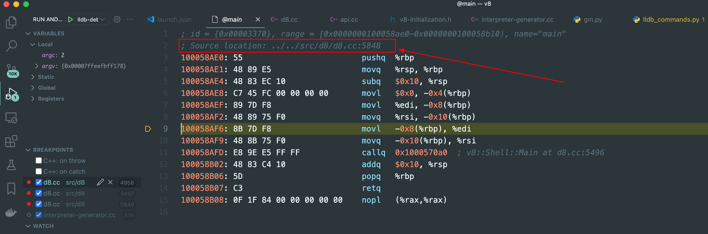
Task: Click unverified breakpoint circle for interpreter-generator.cc
Action: (x=29, y=215)
